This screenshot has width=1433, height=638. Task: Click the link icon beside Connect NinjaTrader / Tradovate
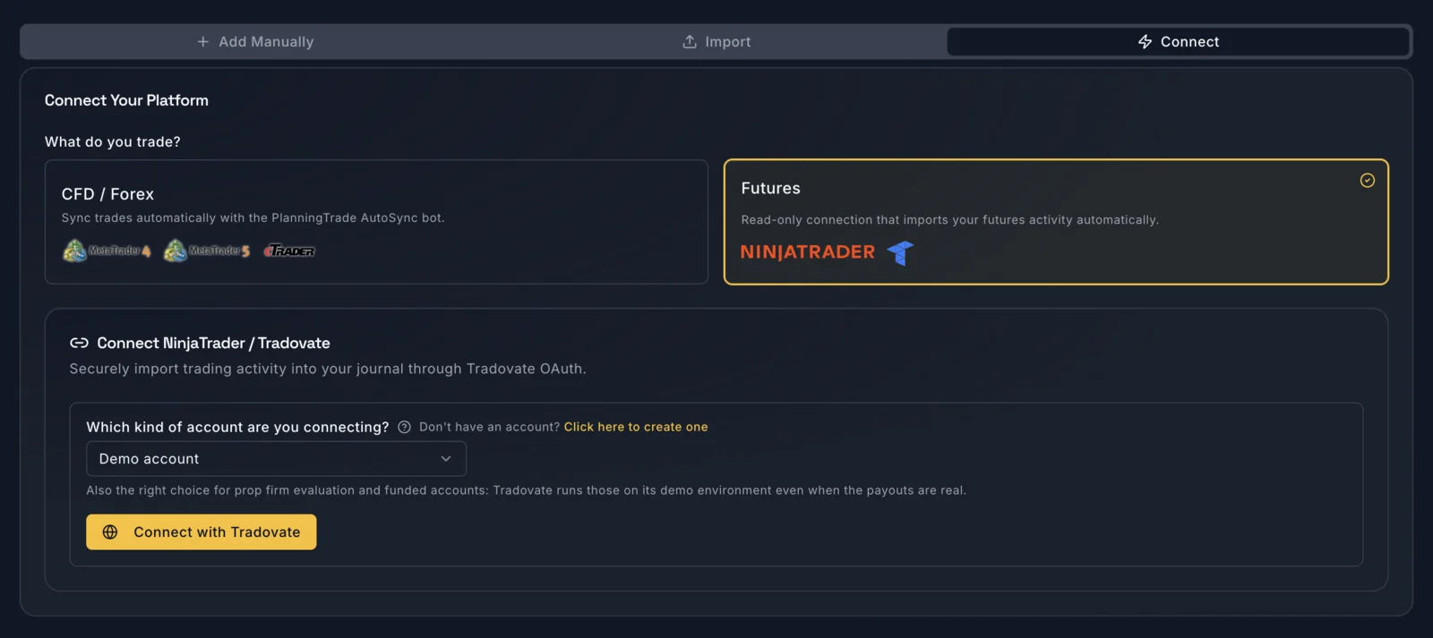tap(79, 343)
